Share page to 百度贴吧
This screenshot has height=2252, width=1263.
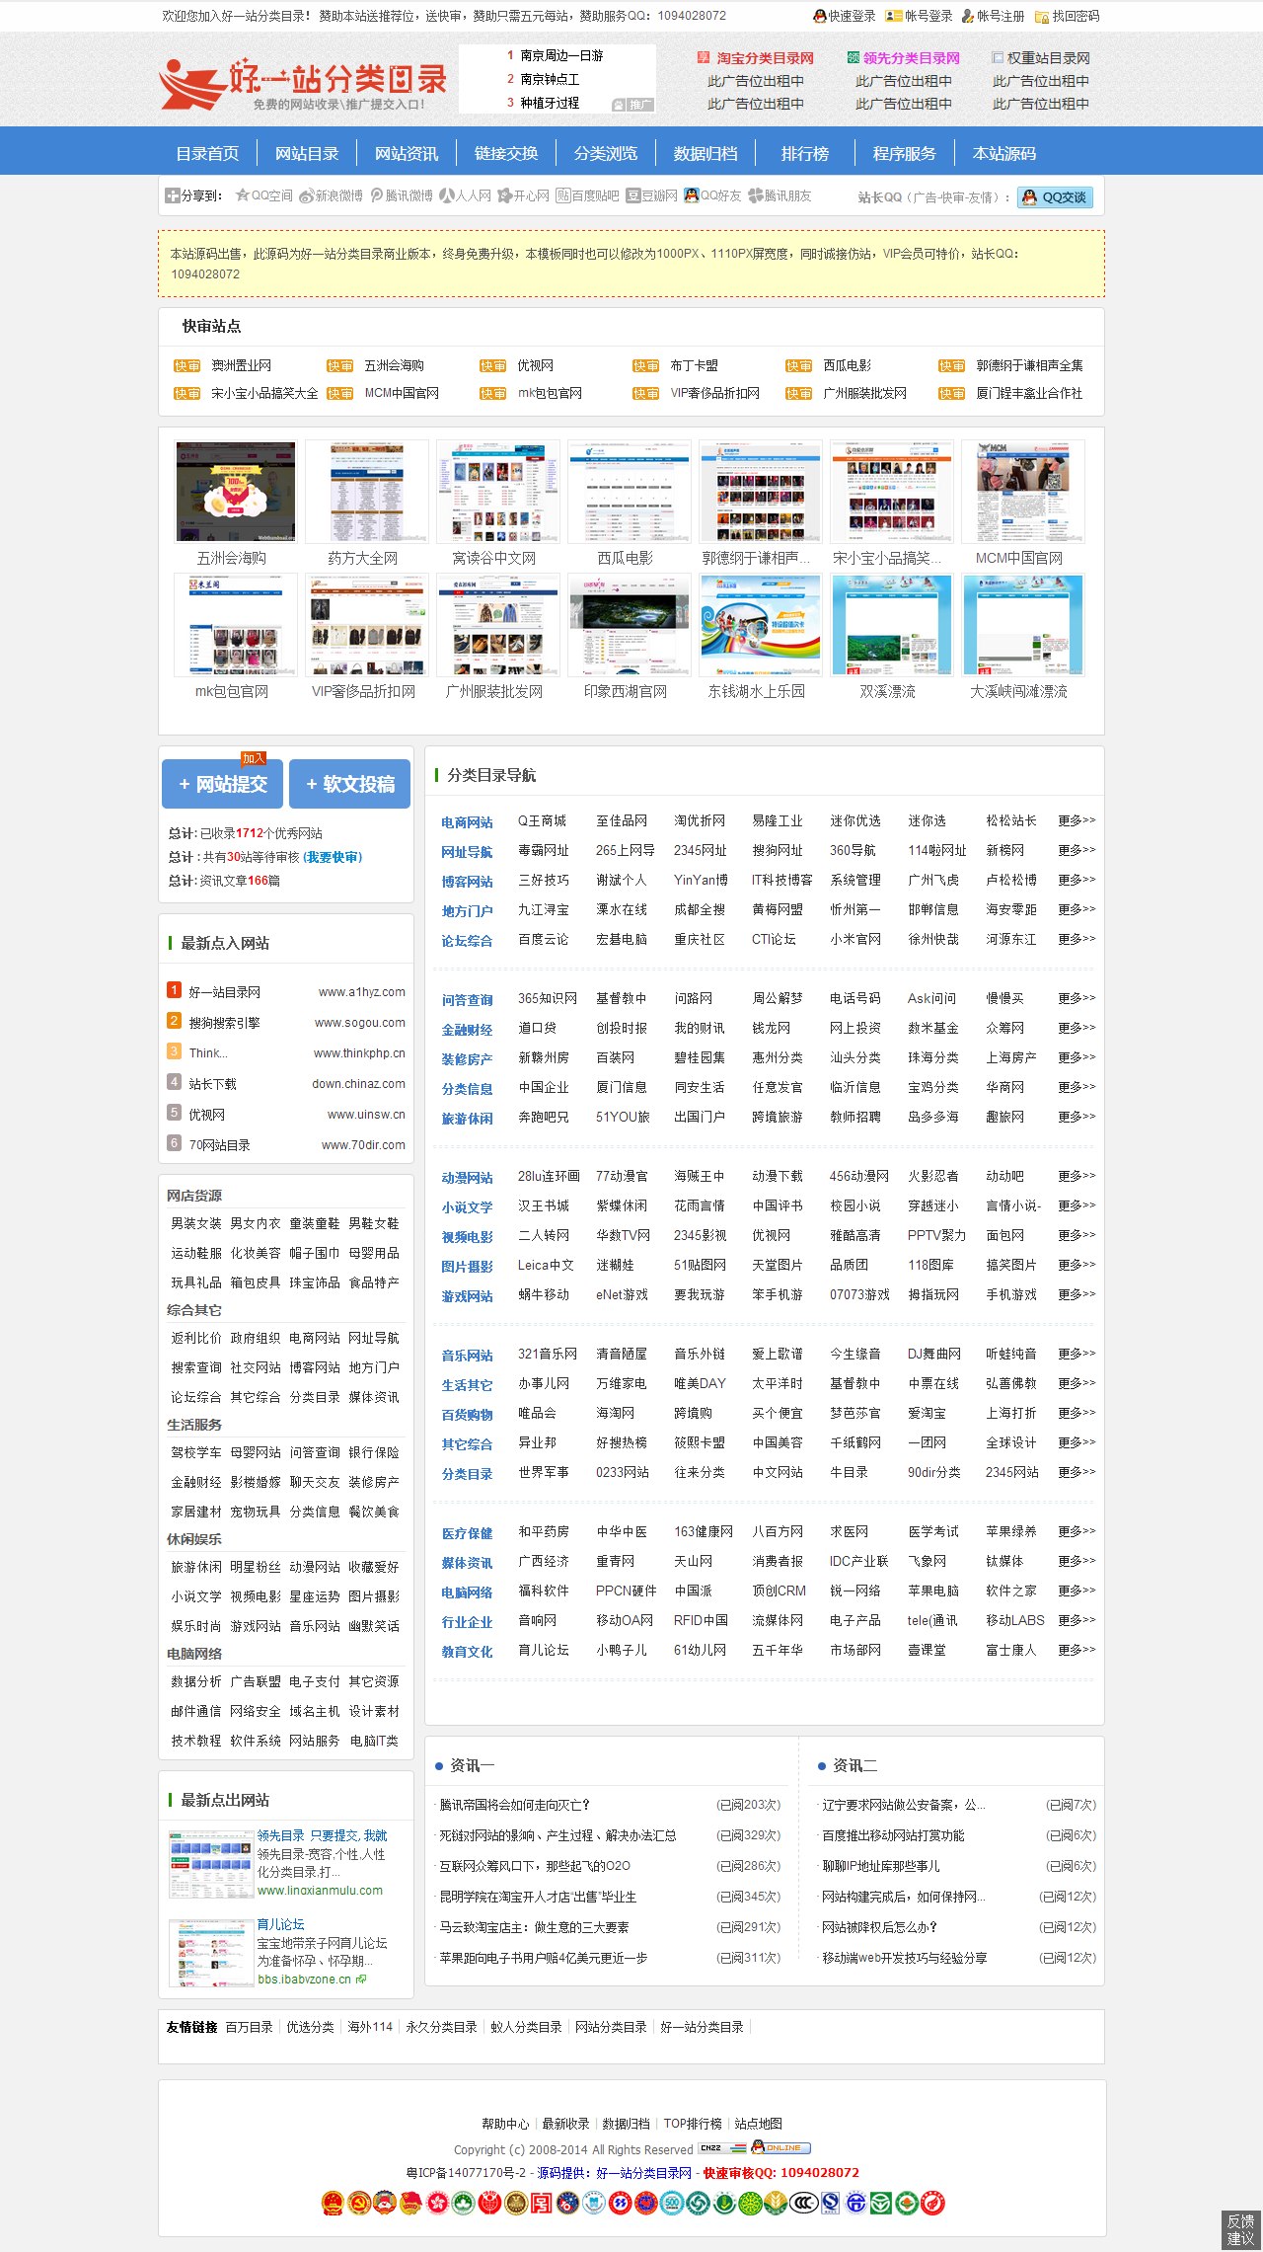[587, 196]
